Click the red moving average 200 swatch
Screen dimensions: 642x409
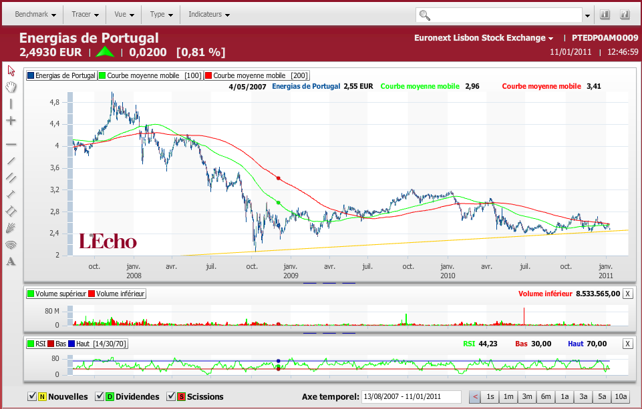(208, 75)
